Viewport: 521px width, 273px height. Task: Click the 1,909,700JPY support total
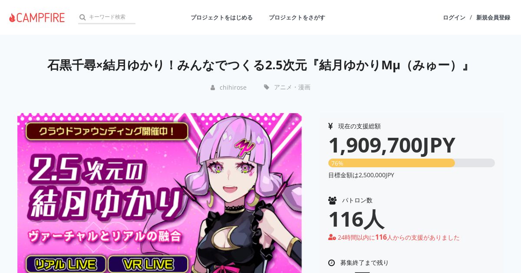pyautogui.click(x=392, y=145)
